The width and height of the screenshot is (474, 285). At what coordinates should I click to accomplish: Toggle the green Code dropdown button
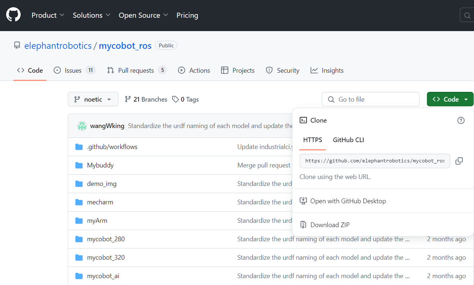(x=450, y=99)
